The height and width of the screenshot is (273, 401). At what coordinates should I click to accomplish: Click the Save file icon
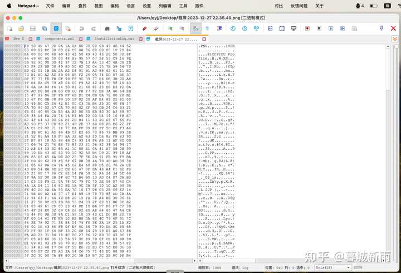[x=33, y=28]
